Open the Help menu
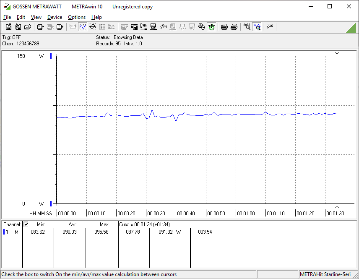The width and height of the screenshot is (359, 279). click(x=96, y=17)
